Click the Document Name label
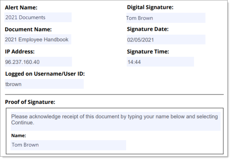The height and width of the screenshot is (160, 231). click(28, 29)
